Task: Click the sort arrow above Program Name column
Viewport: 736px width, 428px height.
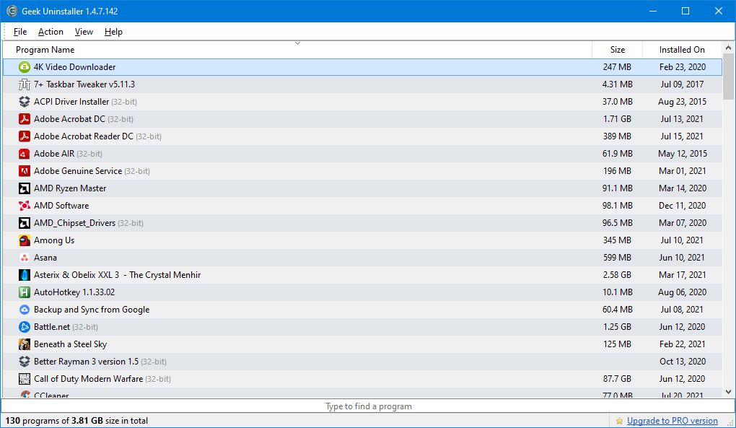Action: pos(297,43)
